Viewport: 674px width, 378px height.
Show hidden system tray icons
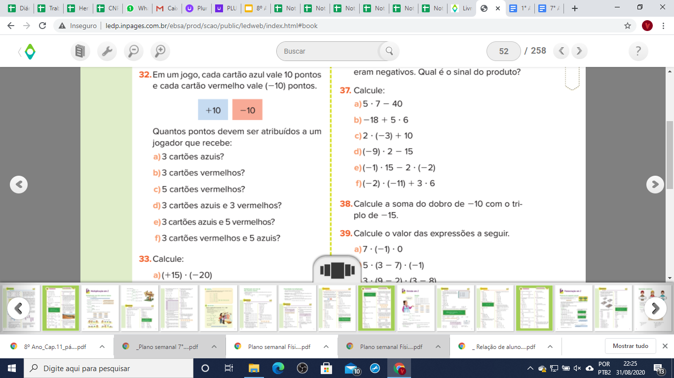tap(530, 368)
